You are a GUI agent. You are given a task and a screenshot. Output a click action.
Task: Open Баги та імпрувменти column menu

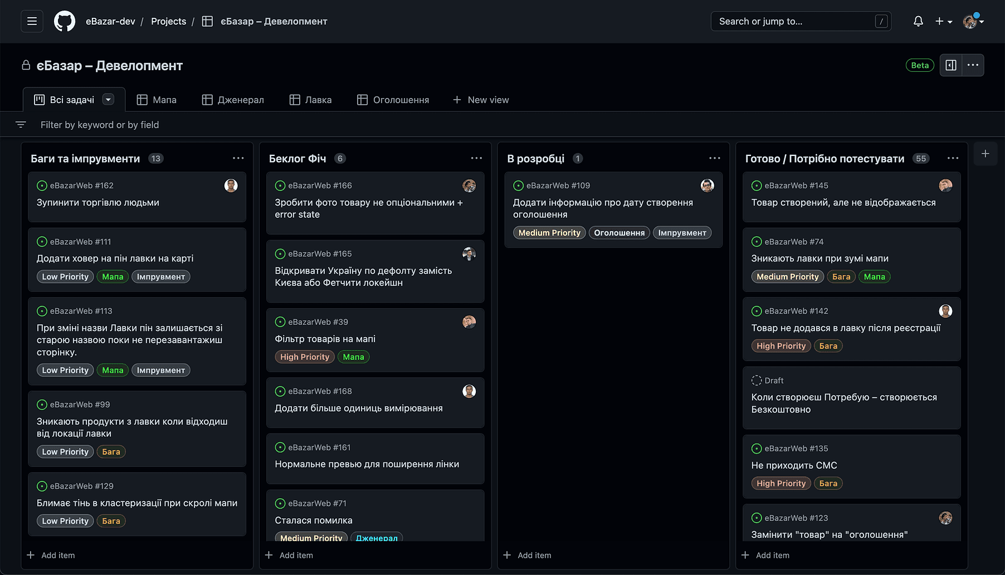238,158
